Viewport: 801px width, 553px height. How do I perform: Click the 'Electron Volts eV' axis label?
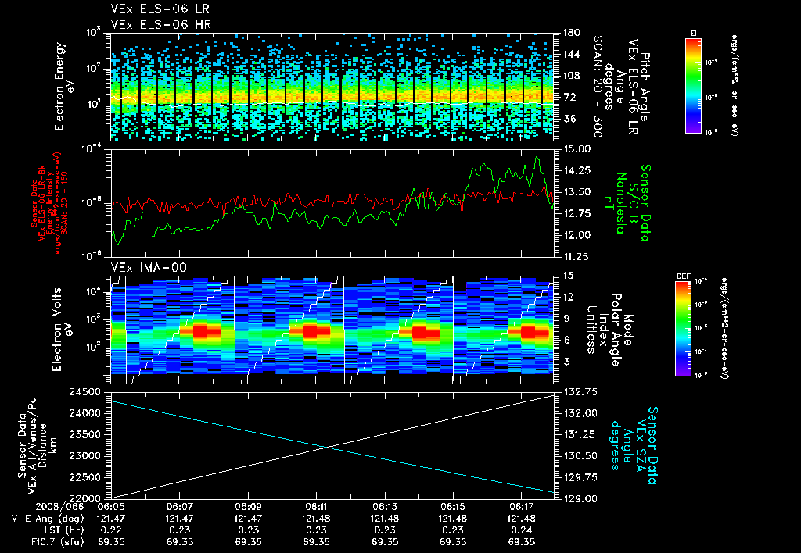tap(61, 329)
